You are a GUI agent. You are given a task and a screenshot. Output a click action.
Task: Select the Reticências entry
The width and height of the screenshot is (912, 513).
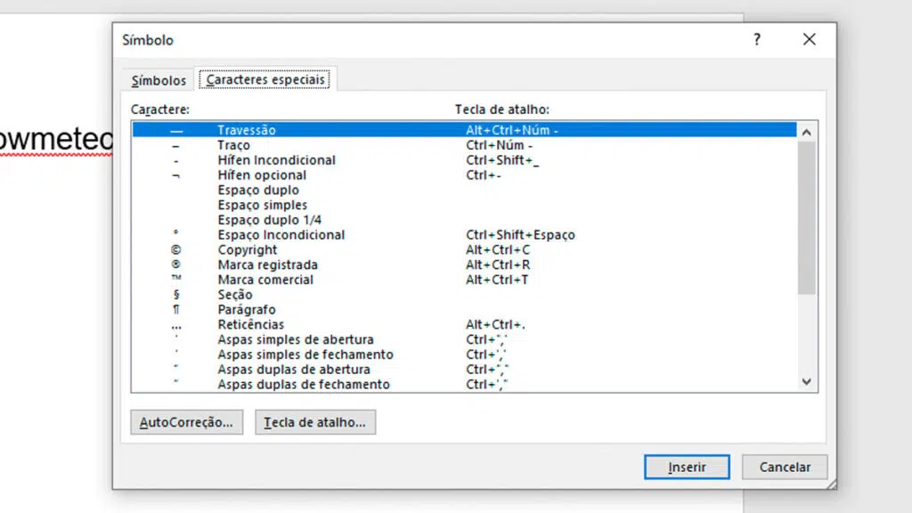click(250, 324)
